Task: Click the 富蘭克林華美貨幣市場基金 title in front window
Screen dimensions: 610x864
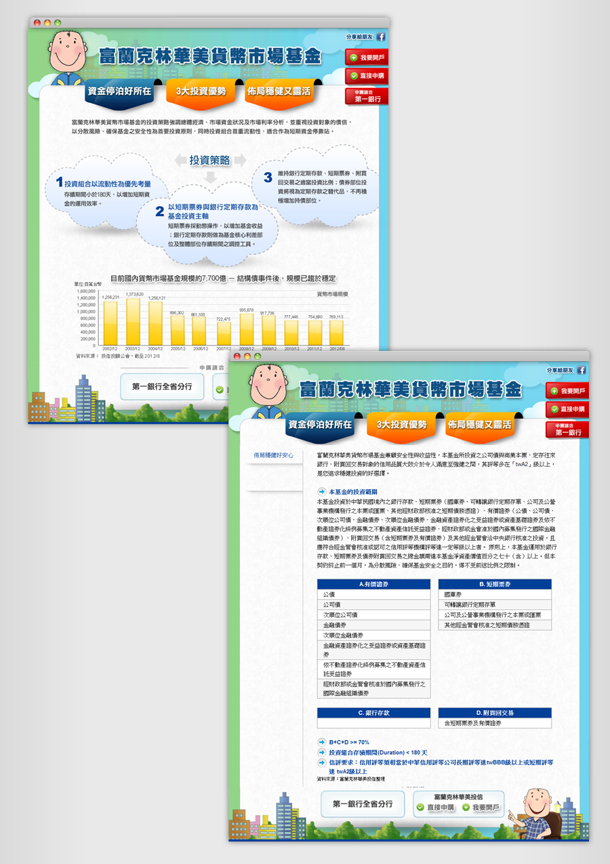Action: [411, 390]
